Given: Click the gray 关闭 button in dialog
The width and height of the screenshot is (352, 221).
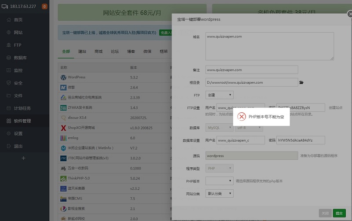Looking at the screenshot, I should pyautogui.click(x=325, y=213).
